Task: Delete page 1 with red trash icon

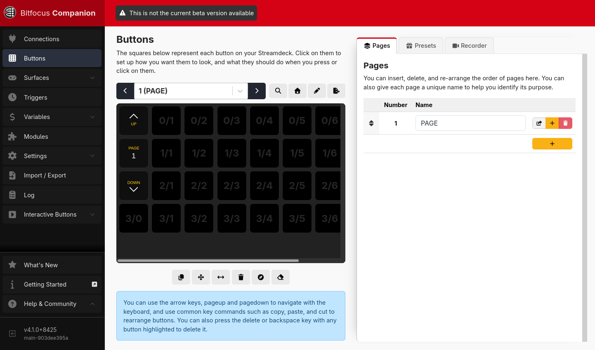Action: tap(566, 123)
